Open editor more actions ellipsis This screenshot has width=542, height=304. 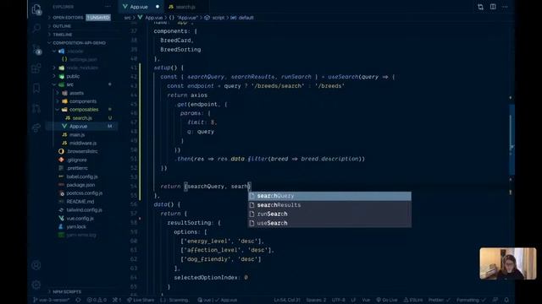pyautogui.click(x=505, y=7)
